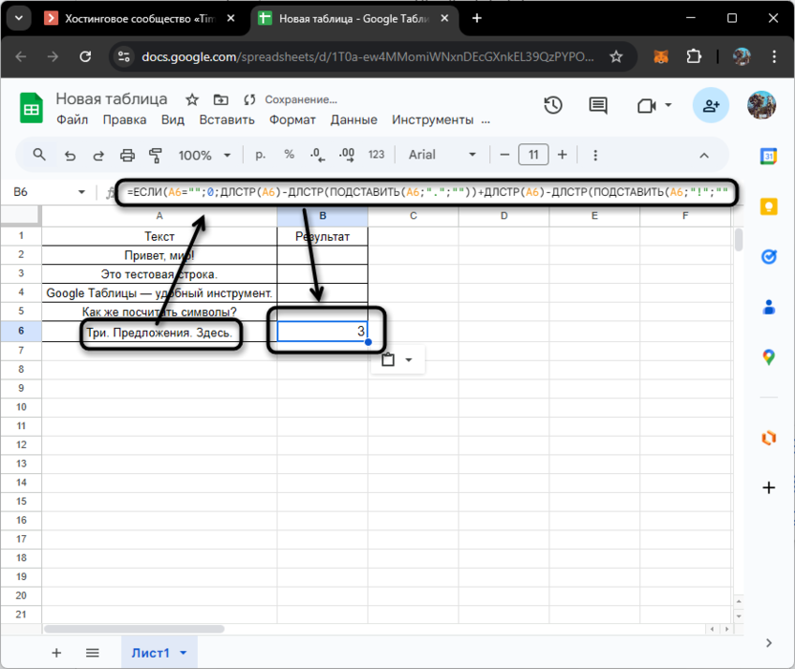Click the move-to-folder icon
The image size is (795, 669).
pyautogui.click(x=221, y=99)
